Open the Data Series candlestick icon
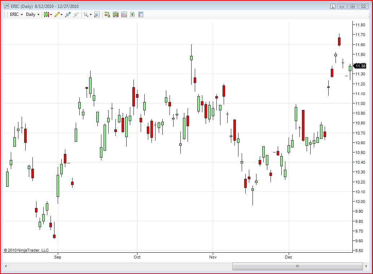Viewport: 373px width, 274px height. [116, 15]
